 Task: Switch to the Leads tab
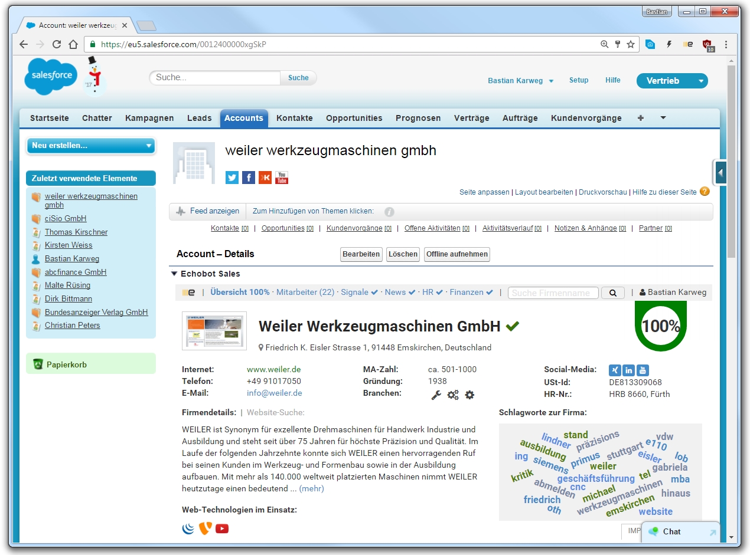tap(199, 118)
